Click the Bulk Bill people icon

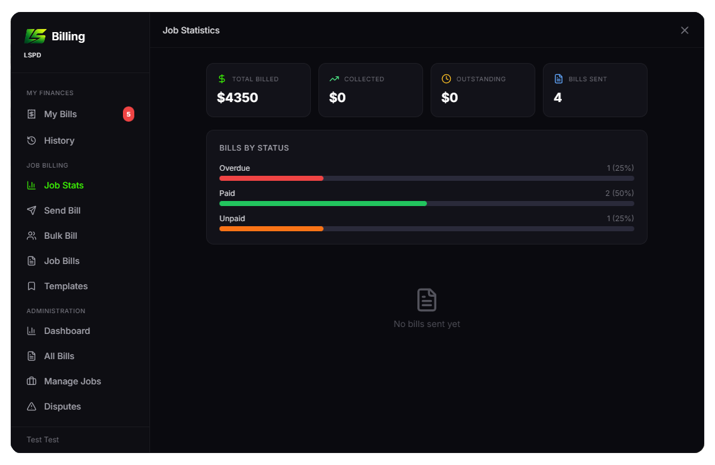(32, 236)
